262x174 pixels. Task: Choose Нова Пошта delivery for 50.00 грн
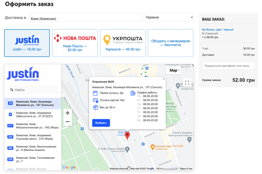pyautogui.click(x=75, y=43)
